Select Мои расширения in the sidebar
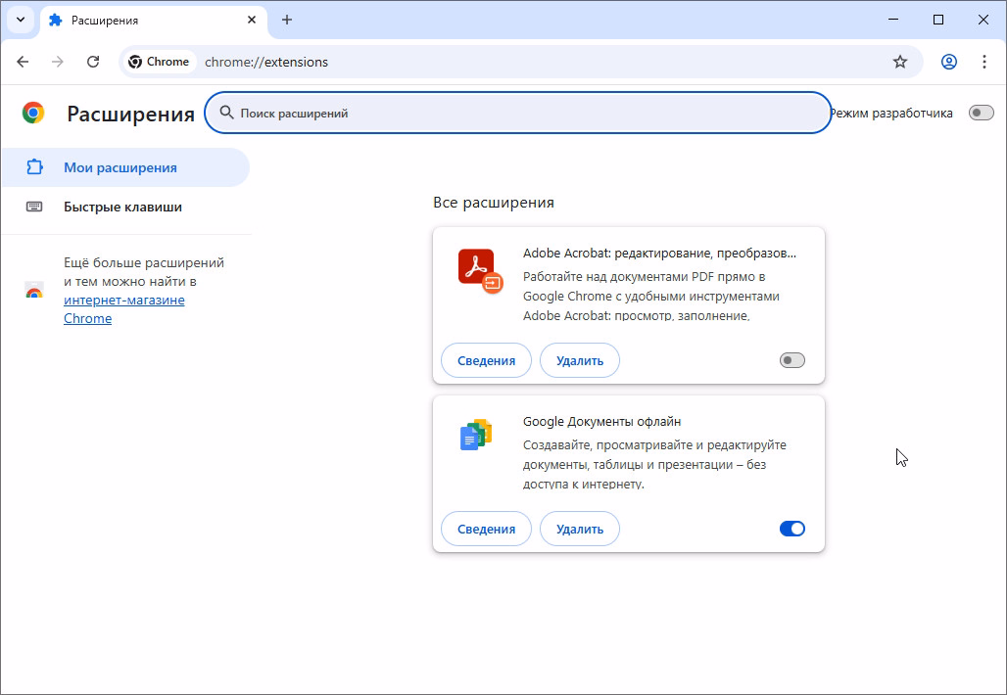The image size is (1007, 695). [x=120, y=167]
